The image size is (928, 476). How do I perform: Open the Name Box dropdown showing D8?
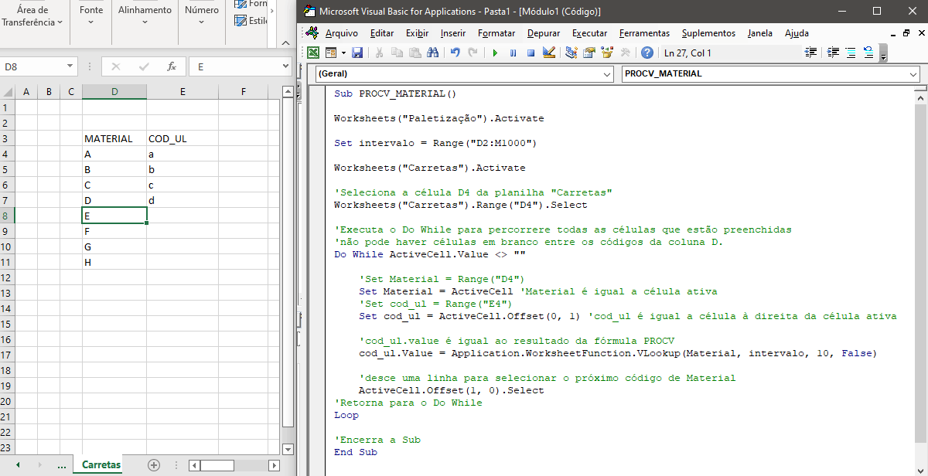pos(70,67)
